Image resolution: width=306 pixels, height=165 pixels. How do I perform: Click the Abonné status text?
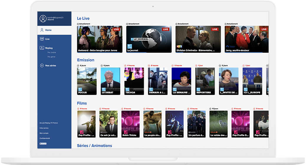[x=50, y=20]
